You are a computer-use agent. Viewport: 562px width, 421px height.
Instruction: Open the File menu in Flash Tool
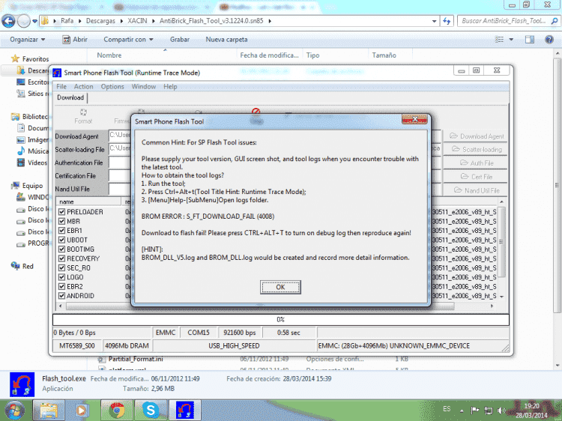tap(61, 86)
